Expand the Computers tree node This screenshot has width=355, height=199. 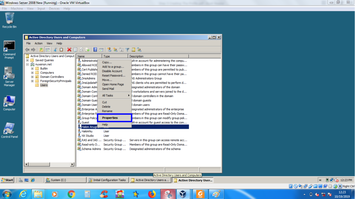(x=32, y=73)
